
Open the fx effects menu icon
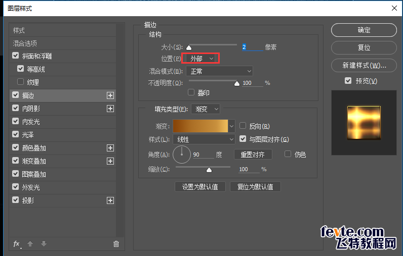17,244
